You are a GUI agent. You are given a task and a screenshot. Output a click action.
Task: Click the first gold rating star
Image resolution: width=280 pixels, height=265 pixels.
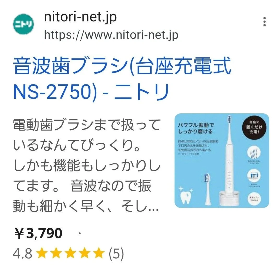point(42,253)
